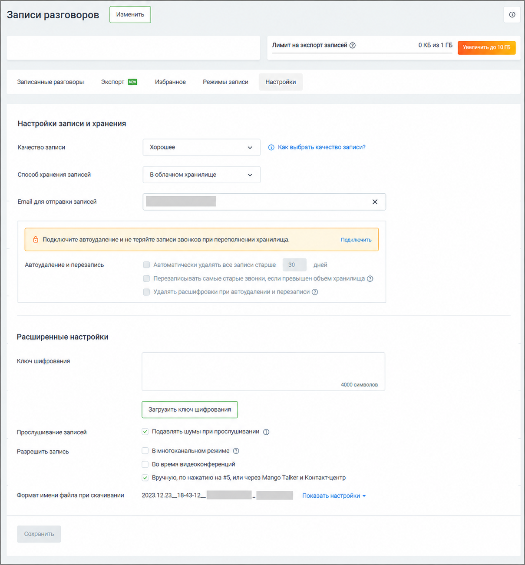Screen dimensions: 525x565
Task: Open the Способ хранения записей dropdown
Action: [201, 175]
